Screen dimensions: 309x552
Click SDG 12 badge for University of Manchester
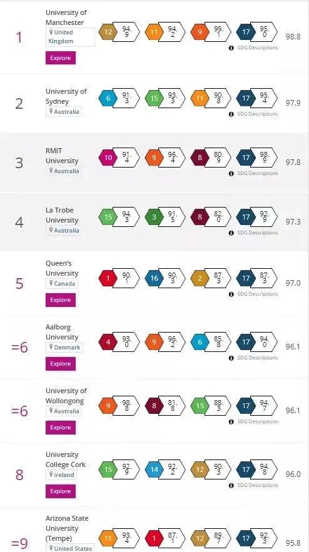(x=108, y=32)
